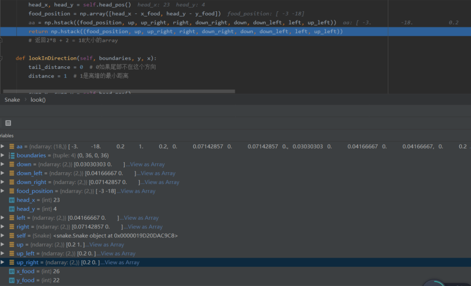Select the Variables panel tab label

point(7,136)
